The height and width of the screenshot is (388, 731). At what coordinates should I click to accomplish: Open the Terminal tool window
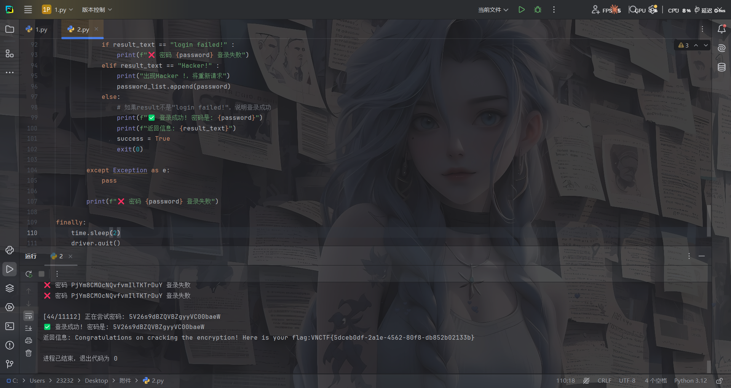pos(10,326)
